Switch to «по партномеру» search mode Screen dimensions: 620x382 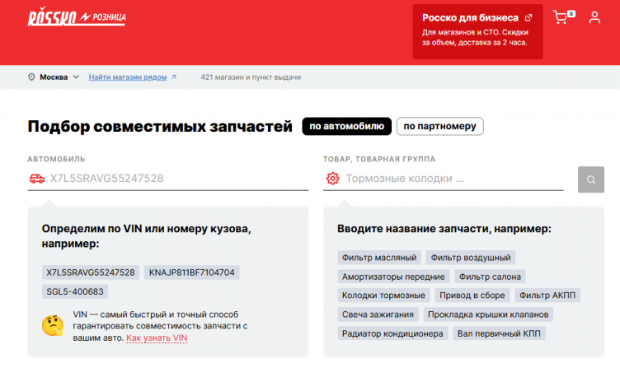pyautogui.click(x=439, y=127)
